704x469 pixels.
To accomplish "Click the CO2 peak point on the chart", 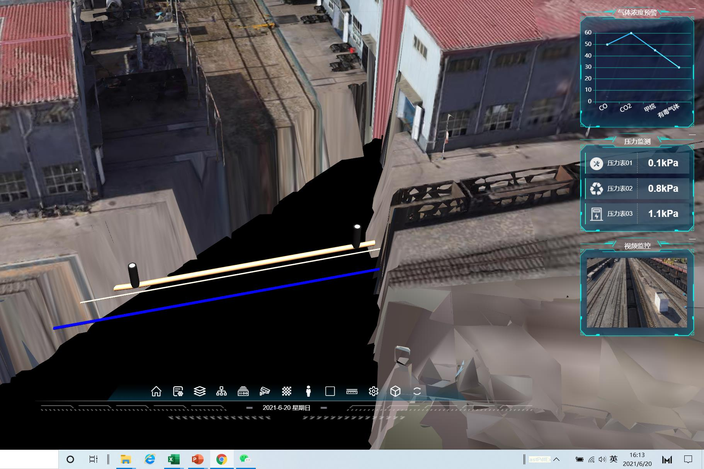I will coord(631,33).
